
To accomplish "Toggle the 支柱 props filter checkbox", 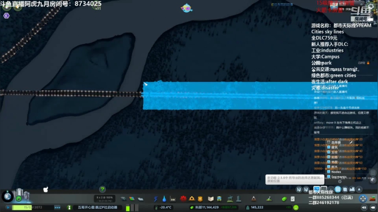I will [x=329, y=152].
